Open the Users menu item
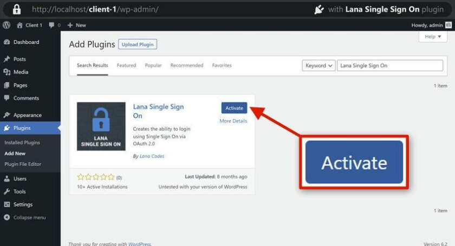Viewport: 455px width, 246px height. click(x=30, y=179)
